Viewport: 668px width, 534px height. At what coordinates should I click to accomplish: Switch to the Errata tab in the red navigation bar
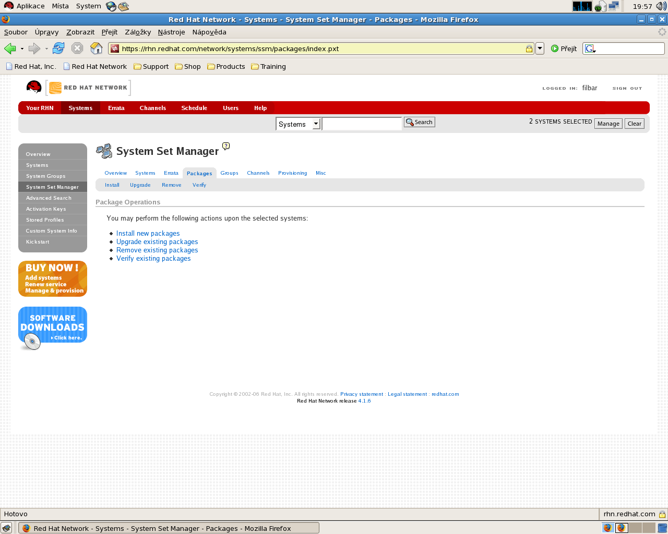(x=116, y=108)
